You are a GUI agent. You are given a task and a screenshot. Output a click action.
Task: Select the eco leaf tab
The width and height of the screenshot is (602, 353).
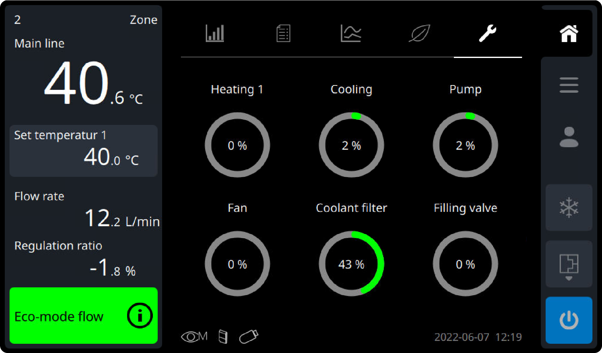click(x=419, y=33)
